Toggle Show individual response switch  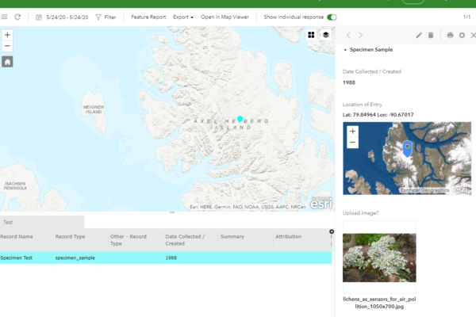coord(332,17)
